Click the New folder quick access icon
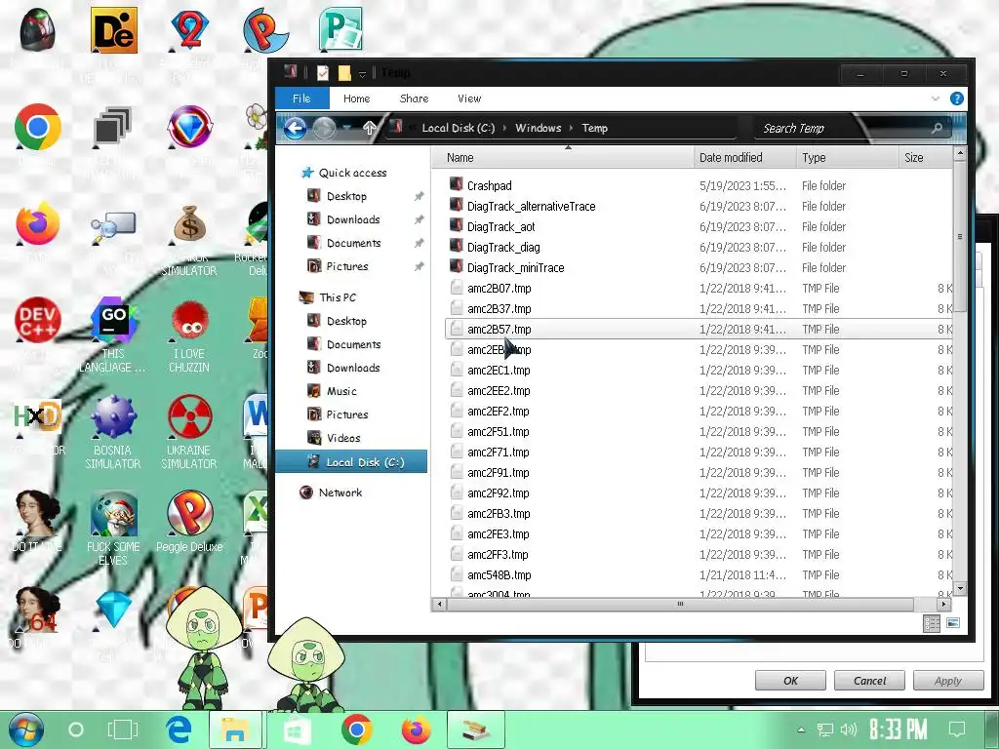Viewport: 999px width, 749px height. [x=344, y=73]
